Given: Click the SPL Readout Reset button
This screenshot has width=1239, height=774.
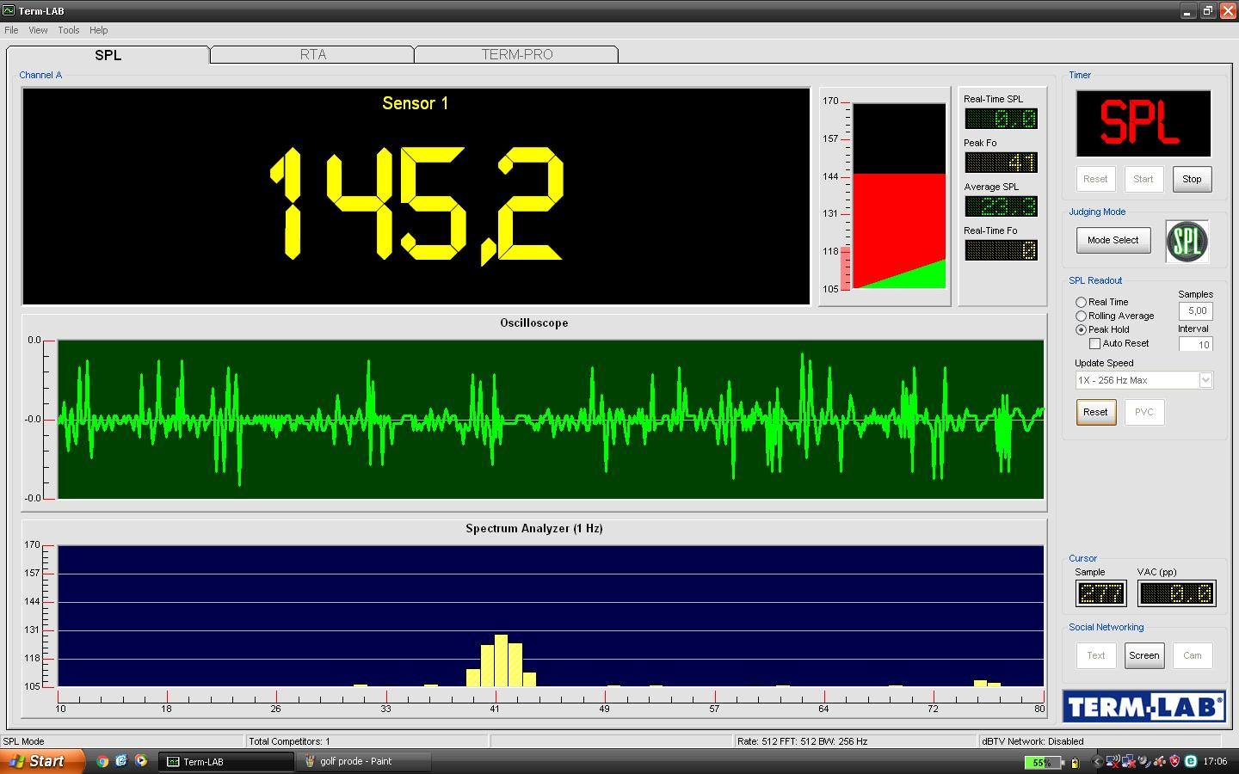Looking at the screenshot, I should 1095,412.
